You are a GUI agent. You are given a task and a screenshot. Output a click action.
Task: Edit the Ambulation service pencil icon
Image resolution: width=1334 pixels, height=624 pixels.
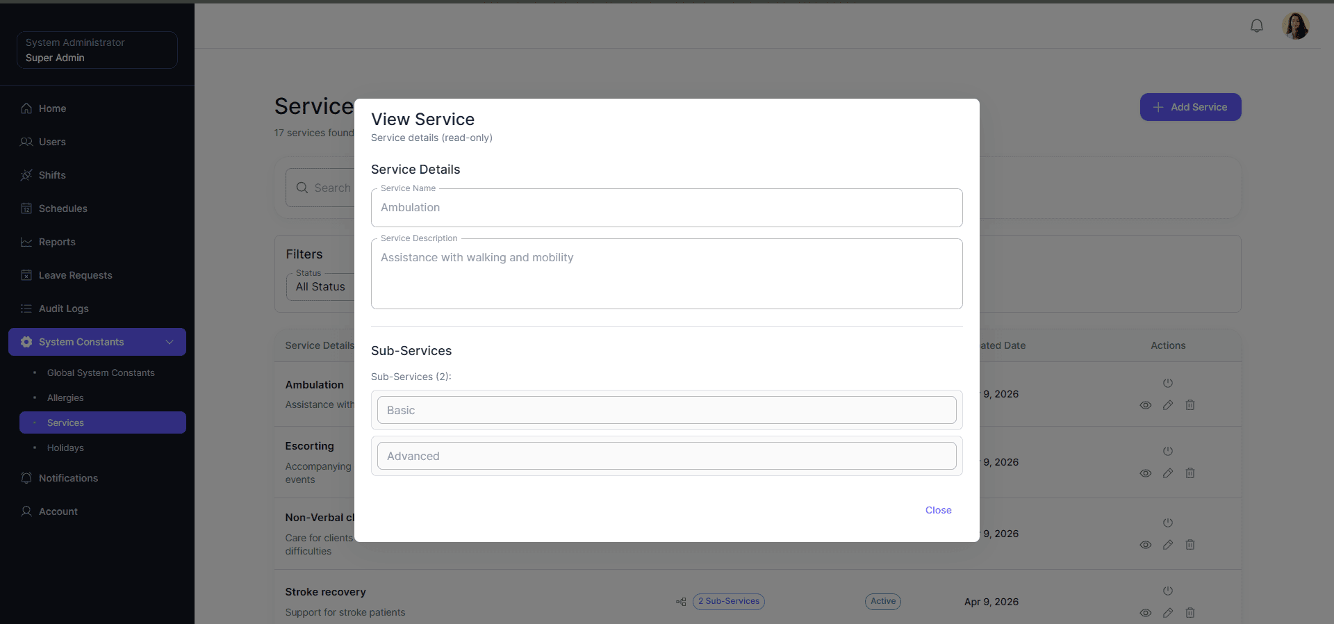pyautogui.click(x=1168, y=405)
